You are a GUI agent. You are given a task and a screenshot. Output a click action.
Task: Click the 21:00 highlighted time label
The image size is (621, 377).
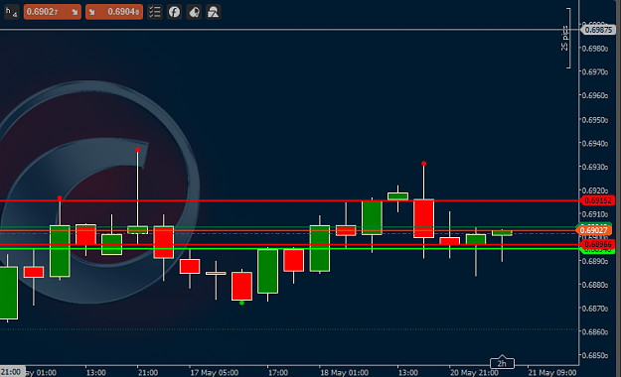[x=12, y=372]
